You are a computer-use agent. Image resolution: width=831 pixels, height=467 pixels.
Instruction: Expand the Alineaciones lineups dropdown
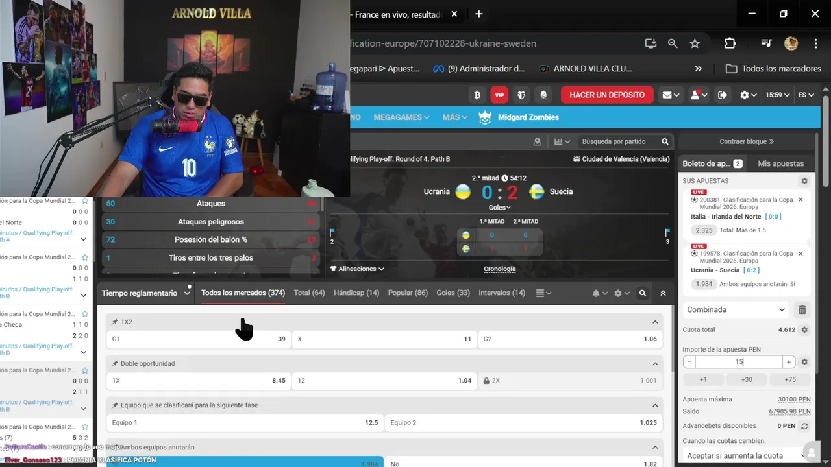[357, 269]
